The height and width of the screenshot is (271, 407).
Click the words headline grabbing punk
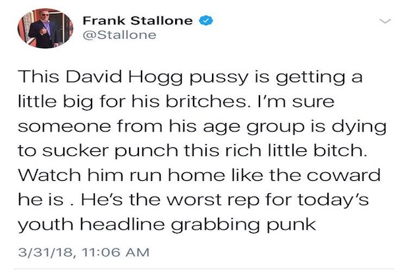(x=198, y=225)
